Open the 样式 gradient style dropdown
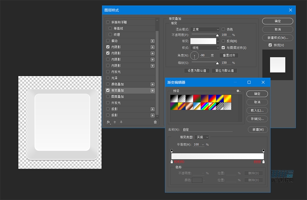This screenshot has width=307, height=200. (205, 48)
